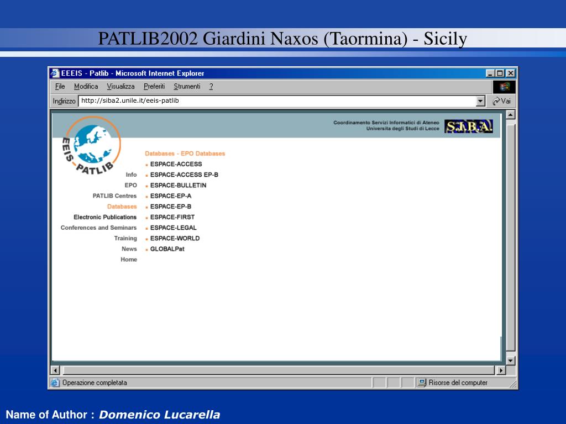Click the Windows flag throbber icon
Screen dimensions: 566x424
[504, 87]
